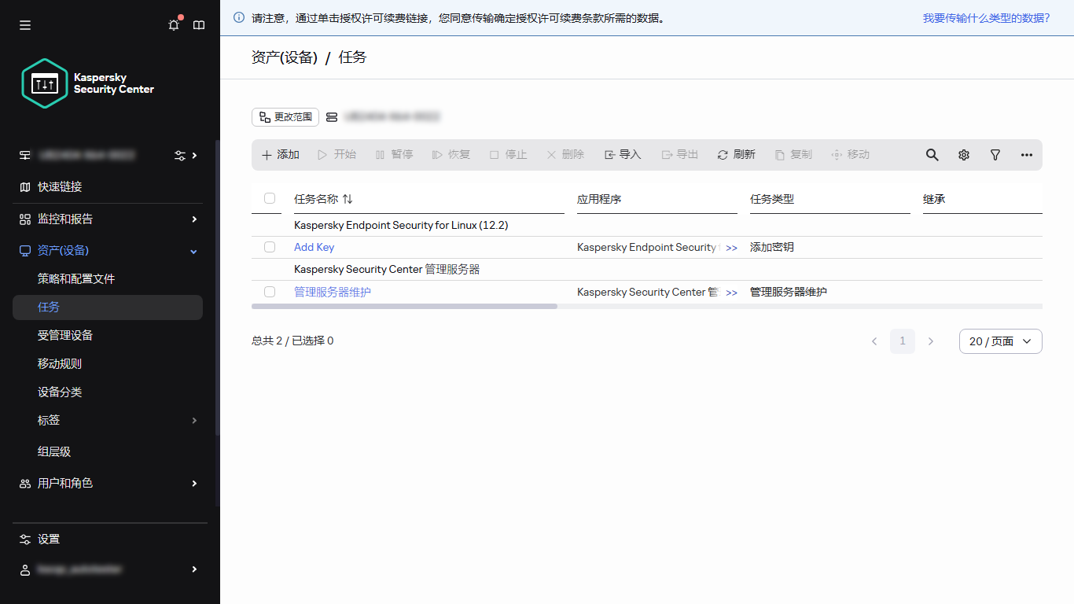Check the select-all checkbox in table header
This screenshot has width=1074, height=604.
[x=270, y=199]
